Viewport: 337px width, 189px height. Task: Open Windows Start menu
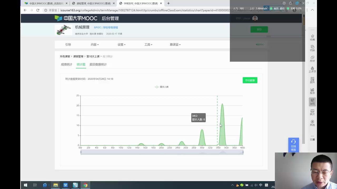[26, 185]
